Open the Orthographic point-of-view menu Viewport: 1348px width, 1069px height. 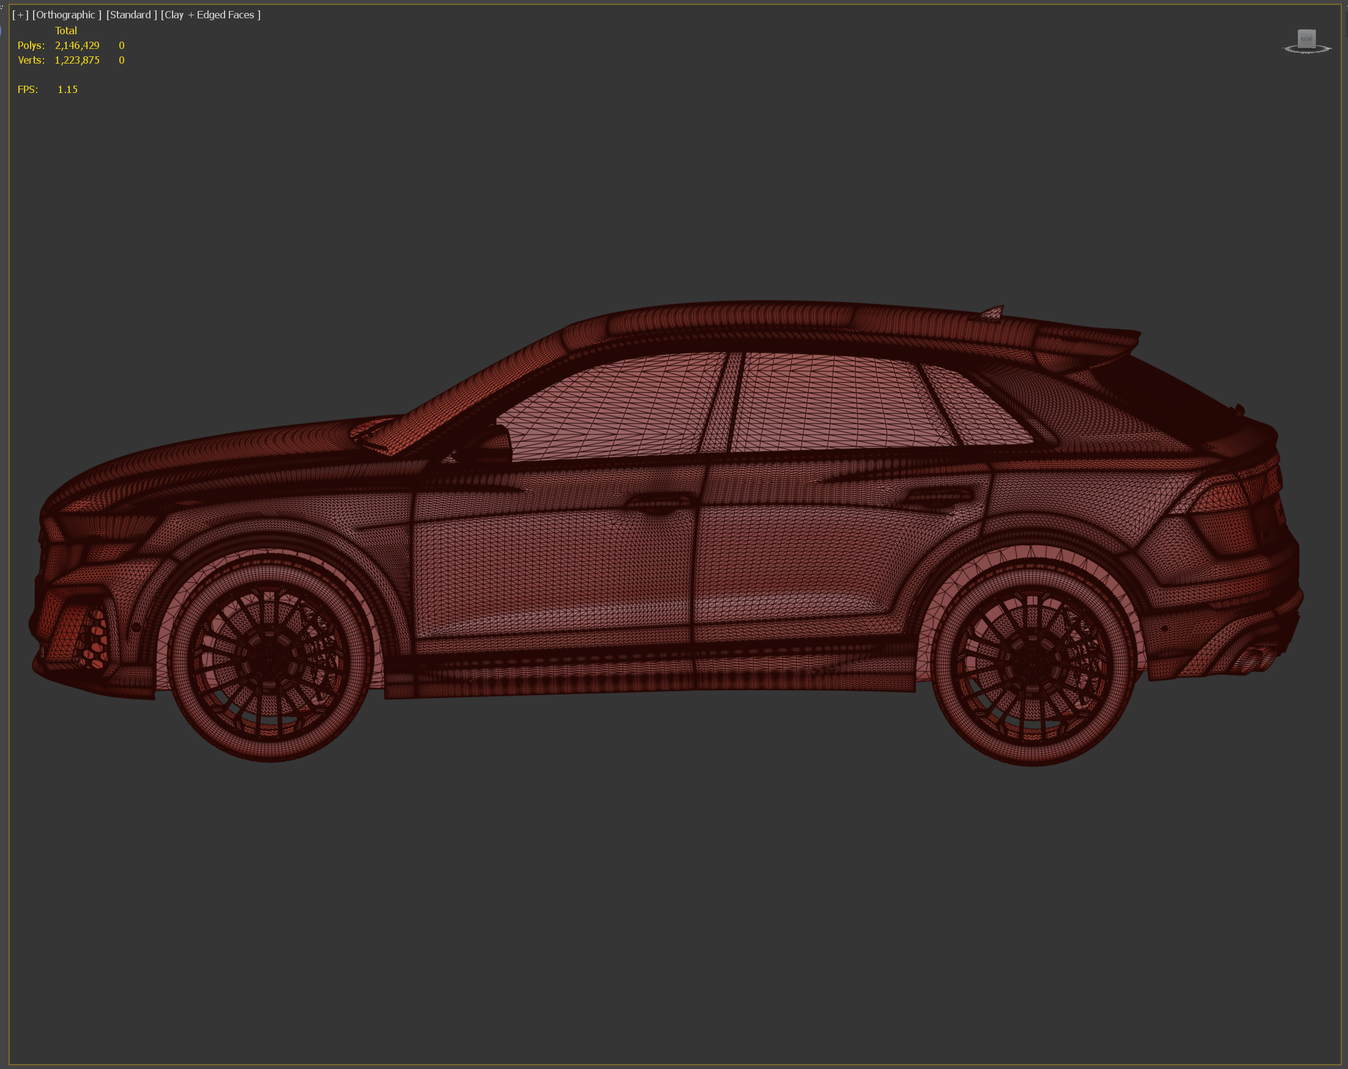[66, 14]
